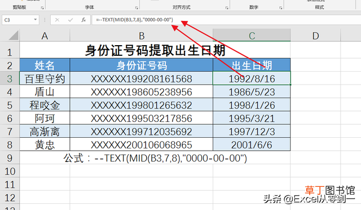This screenshot has height=210, width=361.
Task: Open the 剪贴板 group dialog launcher
Action: (x=42, y=7)
